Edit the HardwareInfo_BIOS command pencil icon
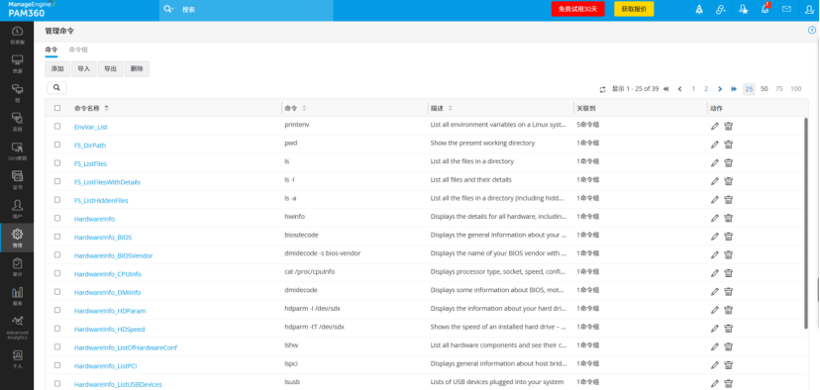This screenshot has width=820, height=390. pyautogui.click(x=714, y=237)
